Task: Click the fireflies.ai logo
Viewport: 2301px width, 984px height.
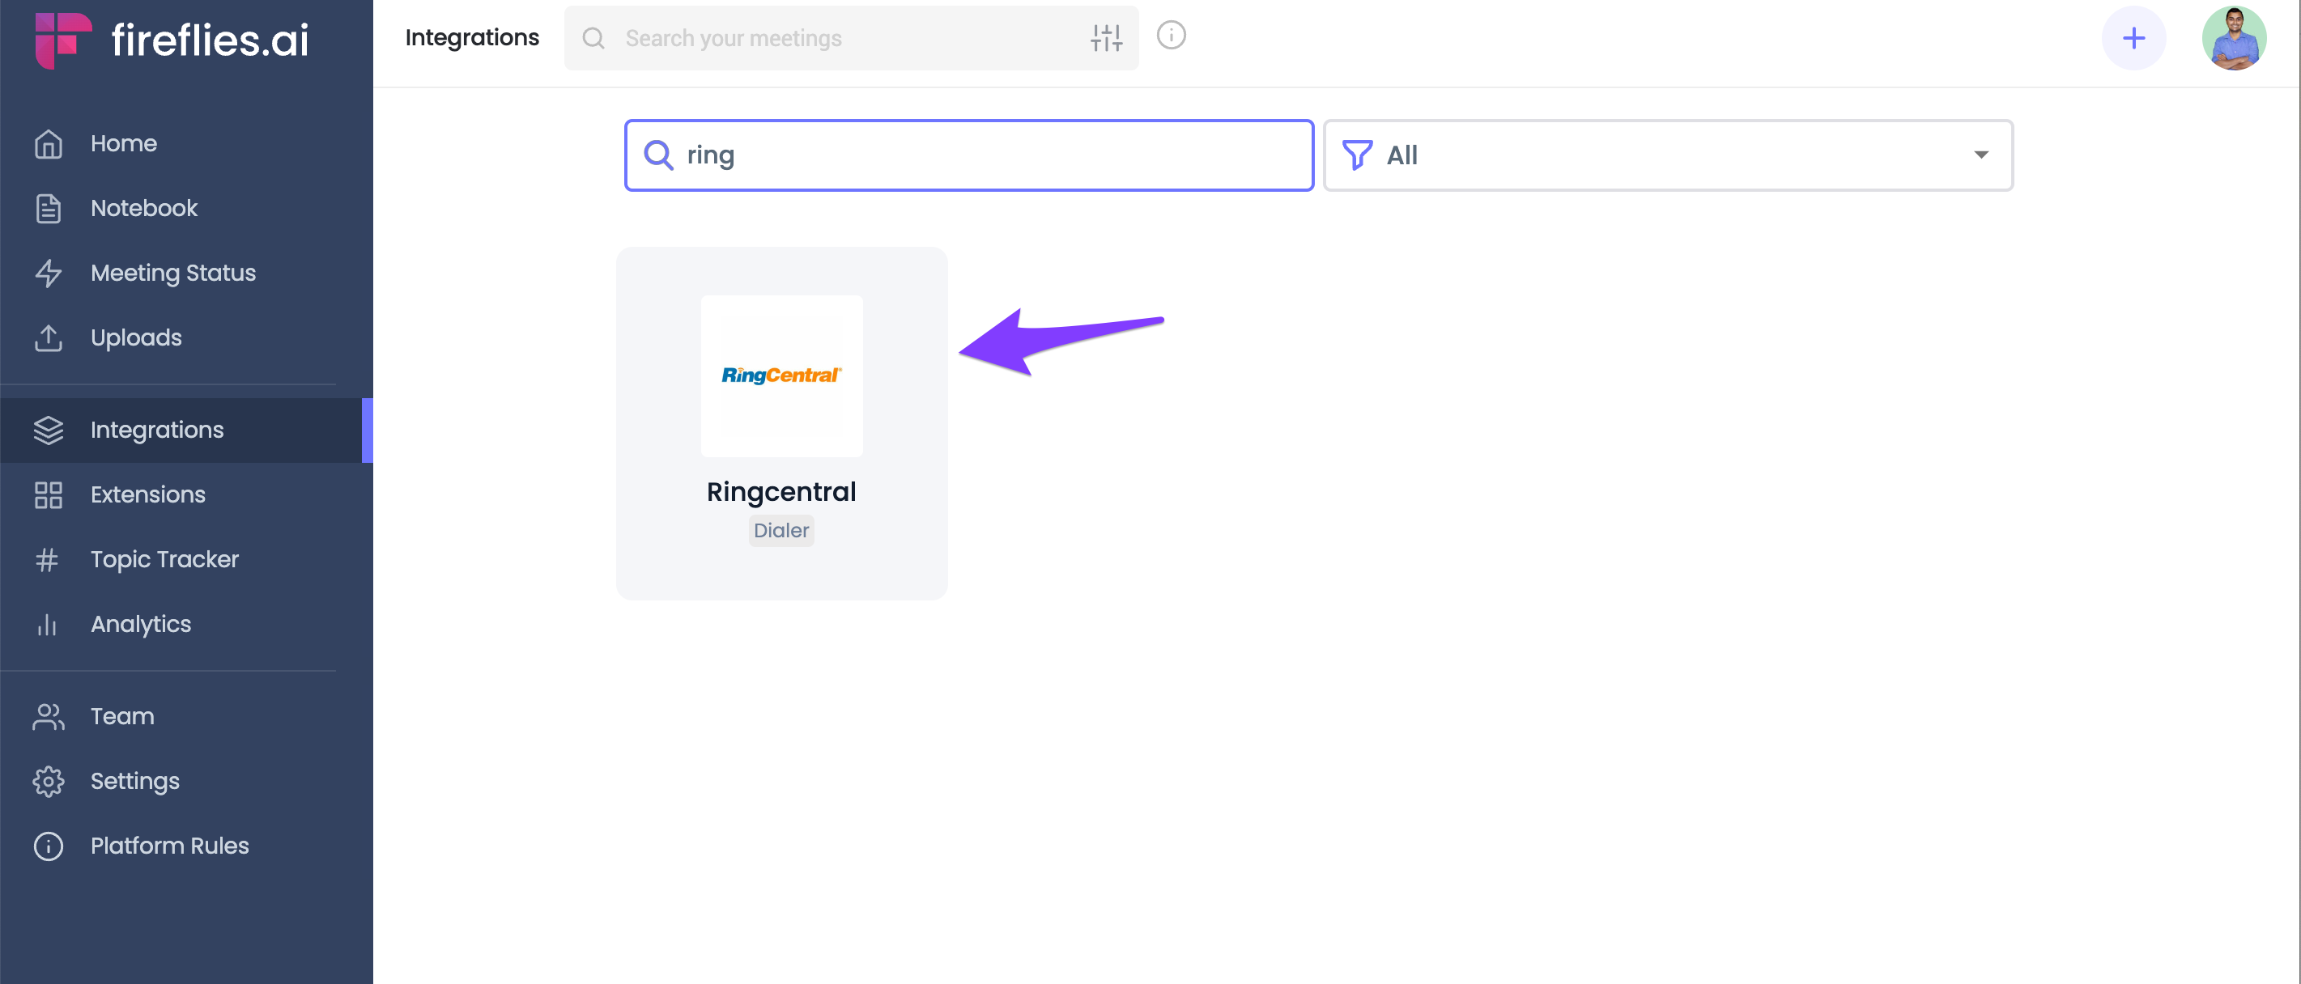Action: click(x=172, y=40)
